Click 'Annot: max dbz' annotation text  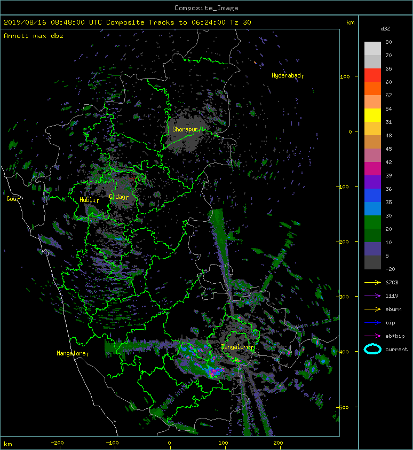pos(34,36)
